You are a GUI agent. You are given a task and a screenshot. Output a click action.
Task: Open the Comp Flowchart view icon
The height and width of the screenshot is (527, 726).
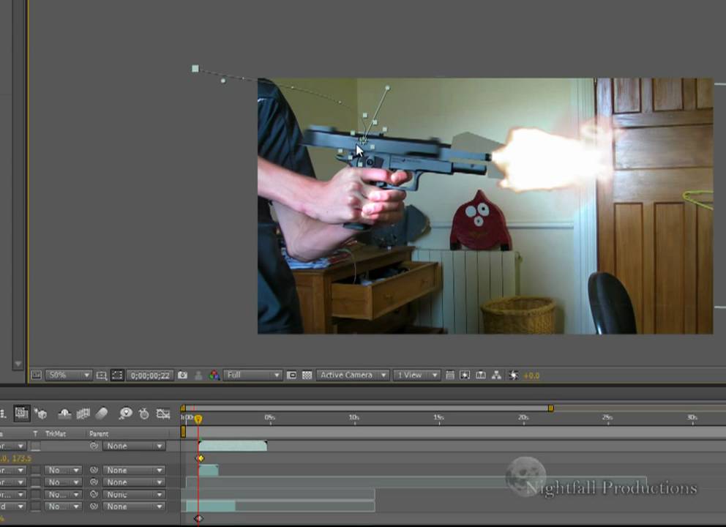click(496, 375)
